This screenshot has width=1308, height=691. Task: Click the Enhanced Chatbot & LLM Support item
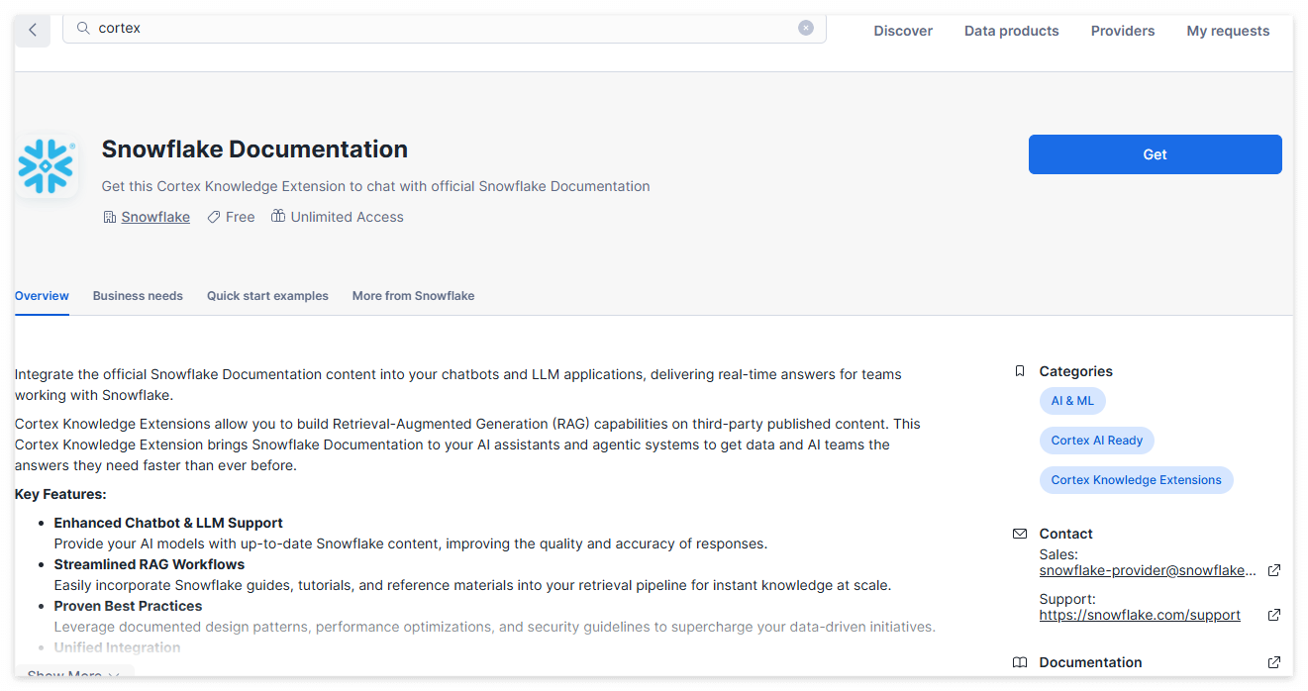168,523
